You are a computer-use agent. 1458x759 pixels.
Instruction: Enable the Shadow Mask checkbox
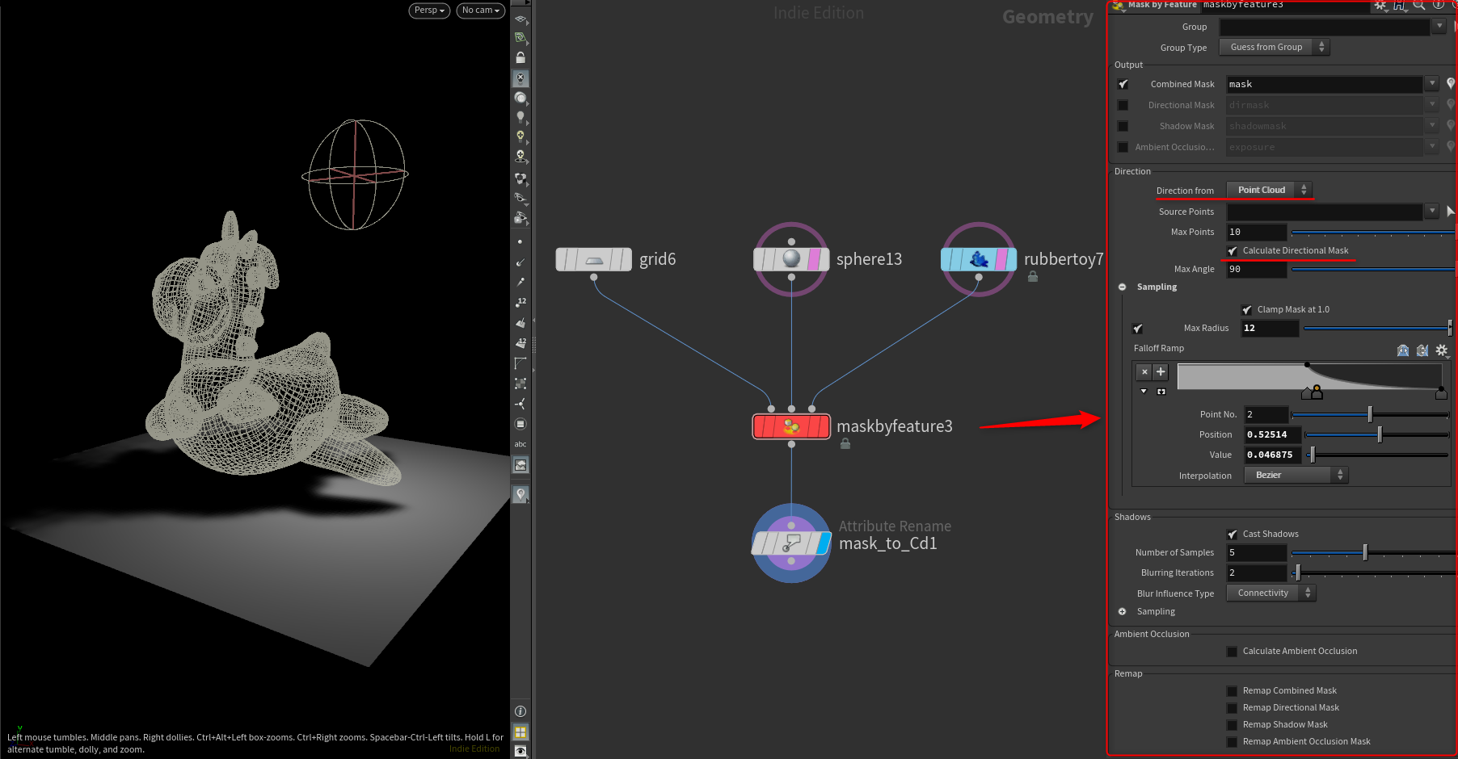coord(1123,126)
